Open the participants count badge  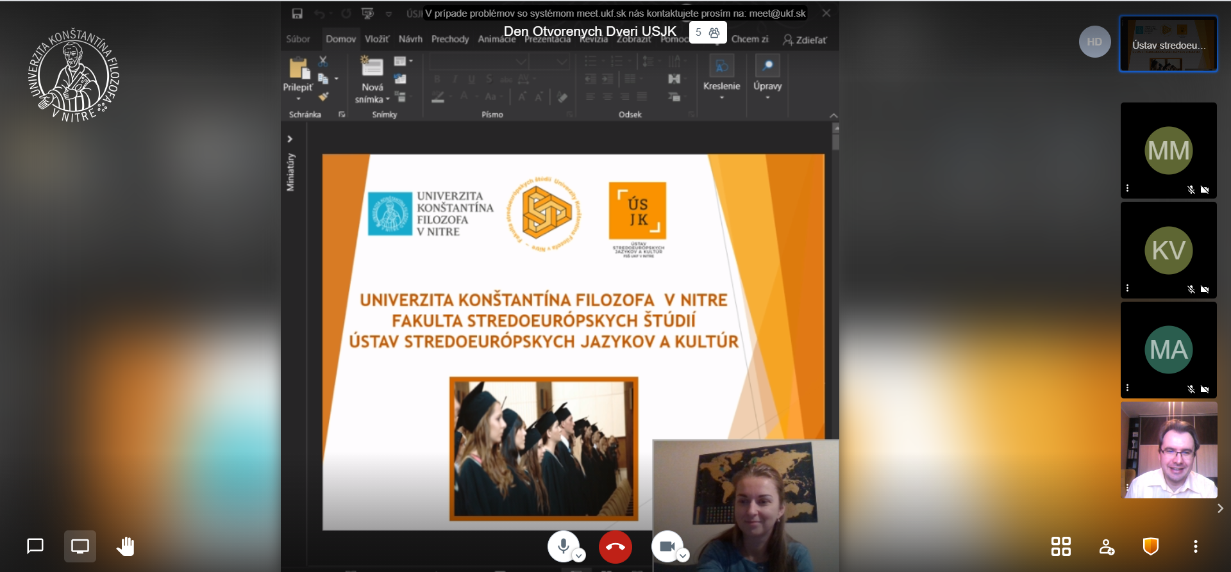(708, 32)
